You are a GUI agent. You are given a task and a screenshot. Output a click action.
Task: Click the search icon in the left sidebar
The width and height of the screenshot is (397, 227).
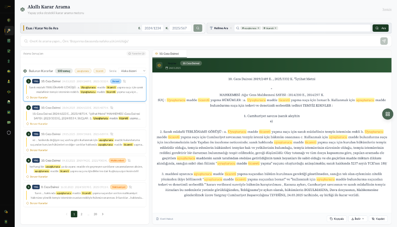pyautogui.click(x=9, y=31)
